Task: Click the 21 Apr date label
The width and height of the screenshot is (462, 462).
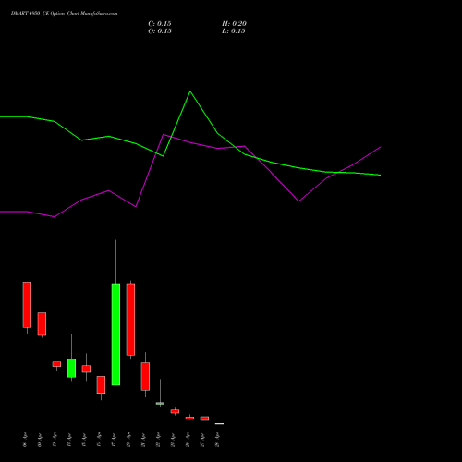Action: (x=143, y=440)
